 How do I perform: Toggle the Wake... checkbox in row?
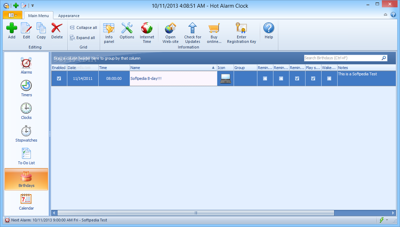point(329,78)
